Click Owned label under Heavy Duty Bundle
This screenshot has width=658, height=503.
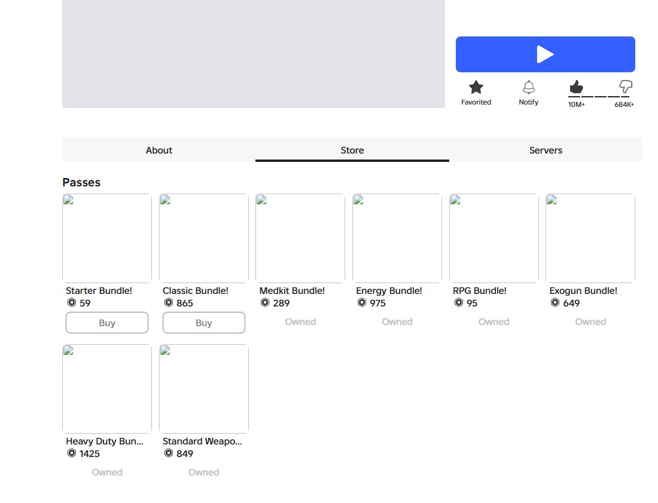coord(107,473)
